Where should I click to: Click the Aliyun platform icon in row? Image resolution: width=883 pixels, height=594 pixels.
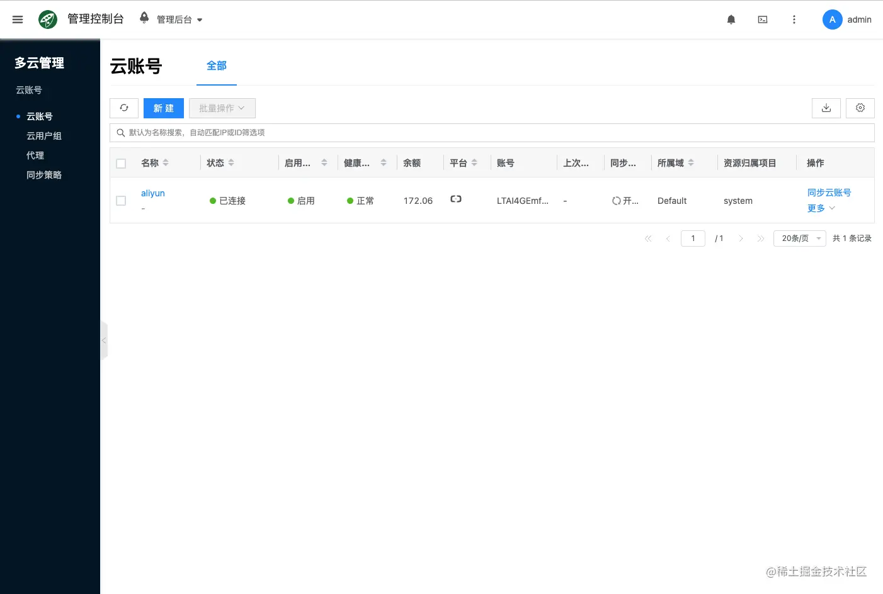click(x=456, y=199)
